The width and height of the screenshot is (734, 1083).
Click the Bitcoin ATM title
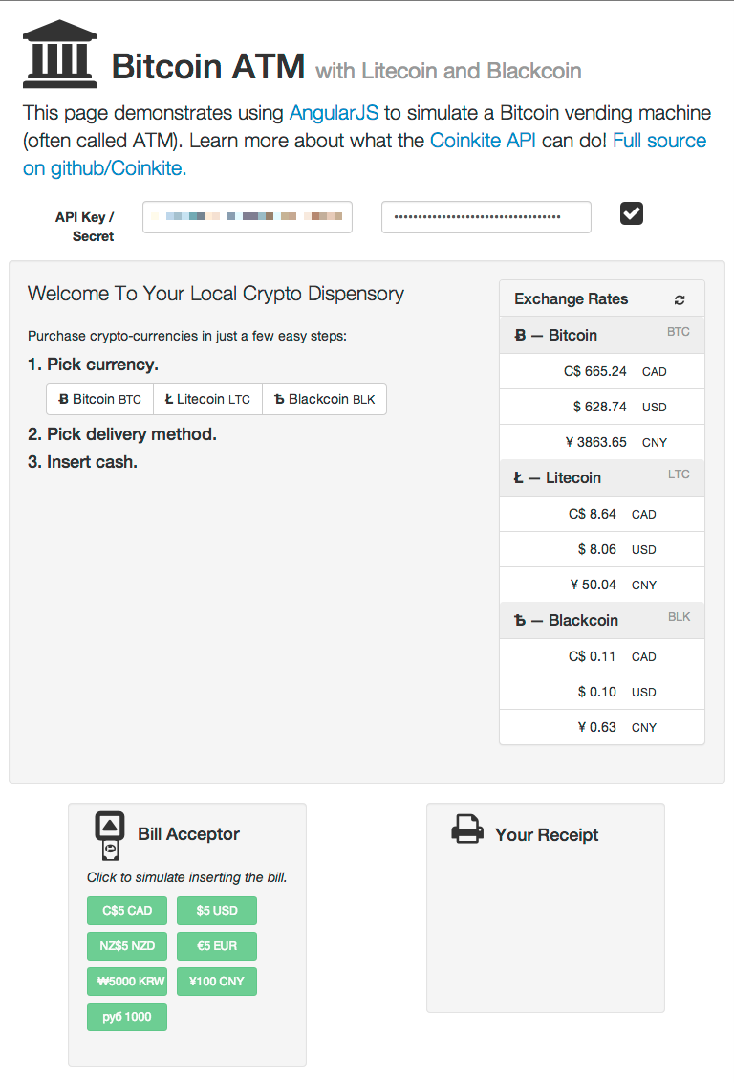click(x=207, y=67)
